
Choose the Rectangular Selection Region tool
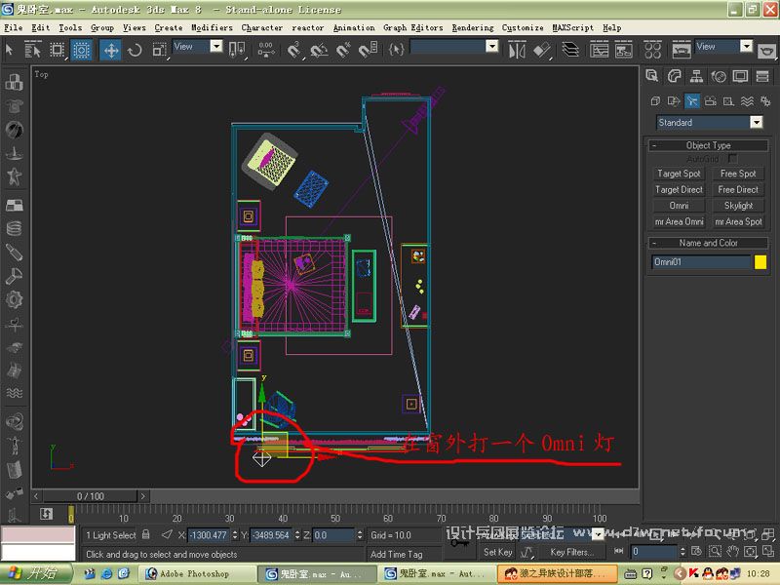tap(58, 50)
